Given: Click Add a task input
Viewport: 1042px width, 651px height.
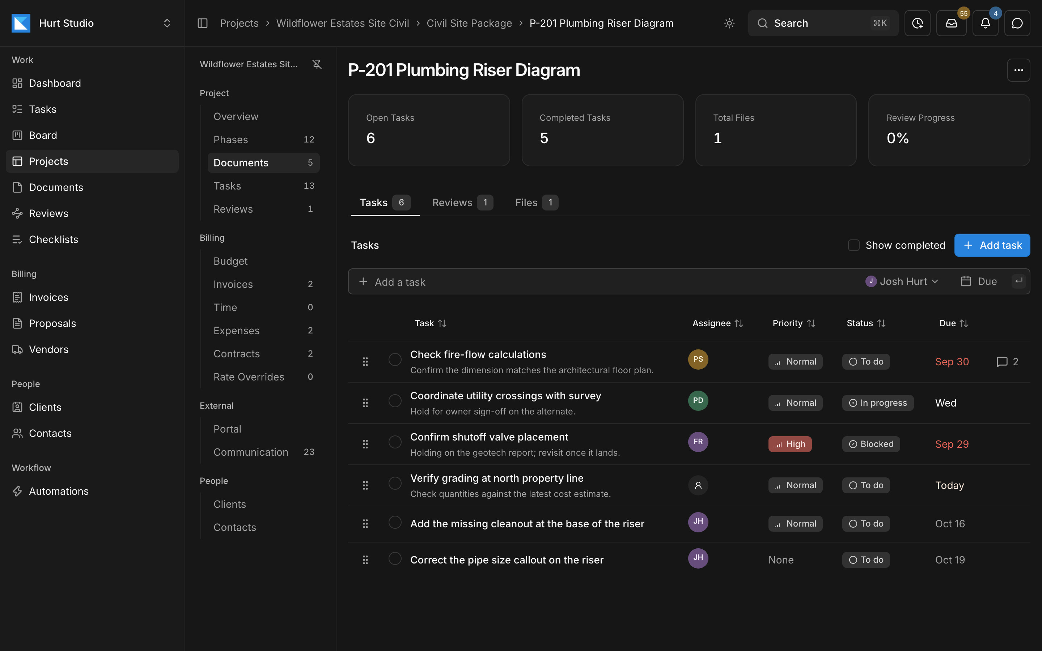Looking at the screenshot, I should 603,282.
